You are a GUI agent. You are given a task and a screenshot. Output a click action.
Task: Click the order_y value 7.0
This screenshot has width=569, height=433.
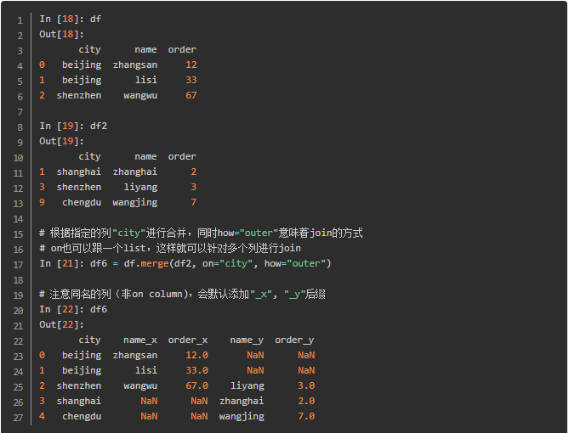pyautogui.click(x=306, y=416)
